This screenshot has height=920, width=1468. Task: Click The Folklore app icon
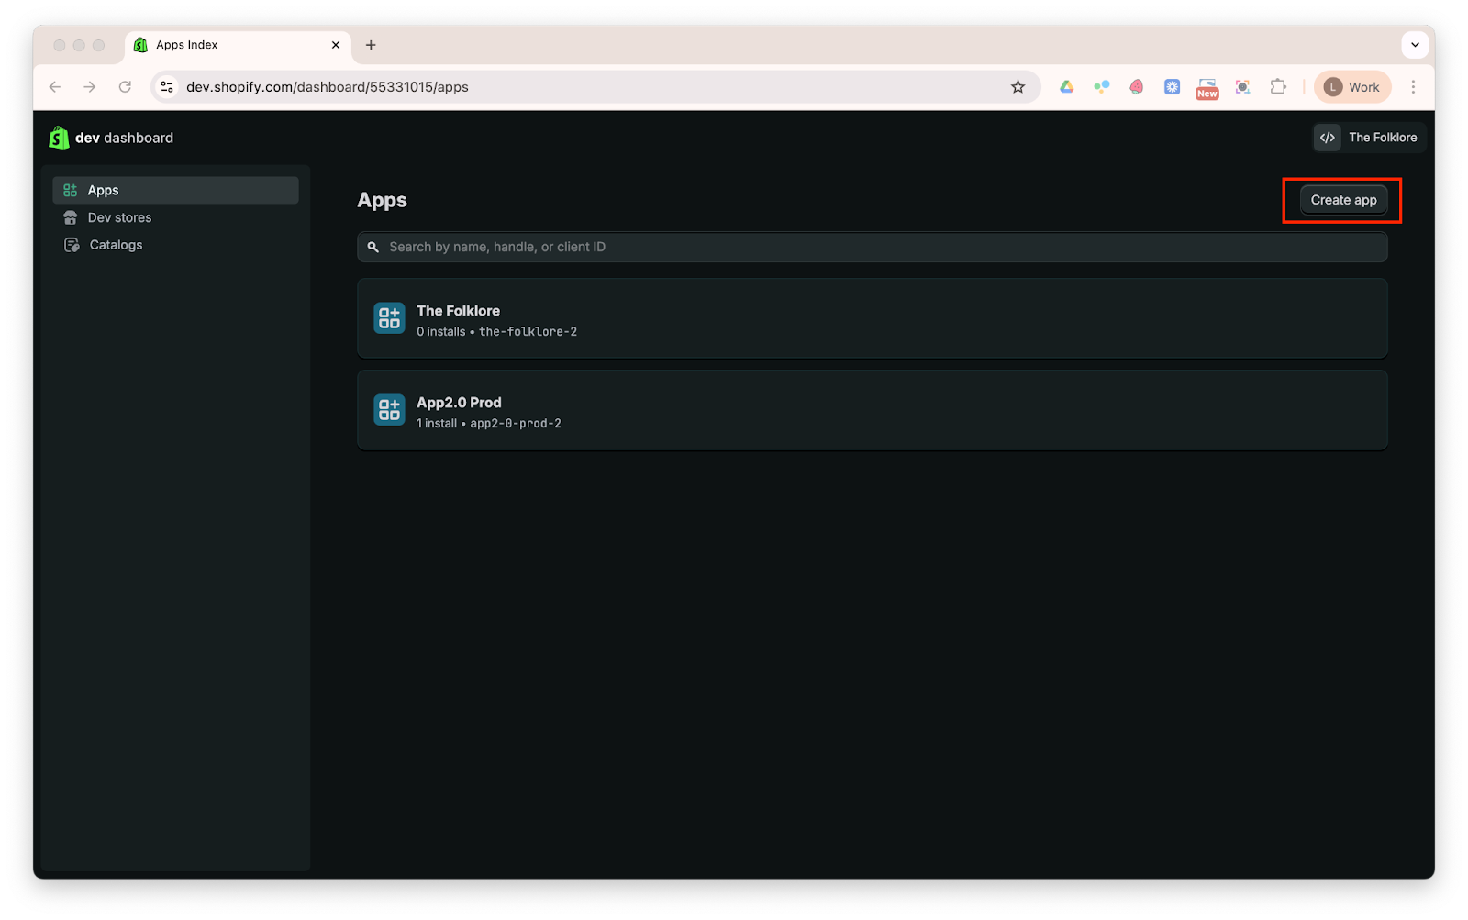pyautogui.click(x=389, y=318)
